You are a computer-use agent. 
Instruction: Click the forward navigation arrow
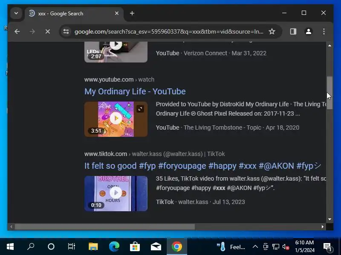(32, 31)
